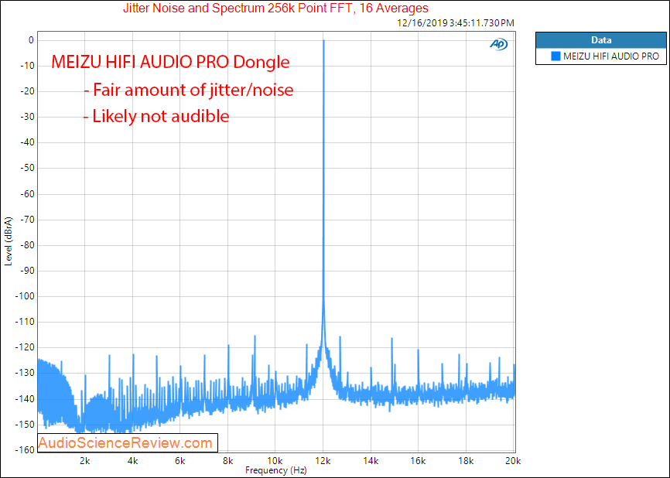Click the -110 level tick label
670x478 pixels.
click(26, 322)
